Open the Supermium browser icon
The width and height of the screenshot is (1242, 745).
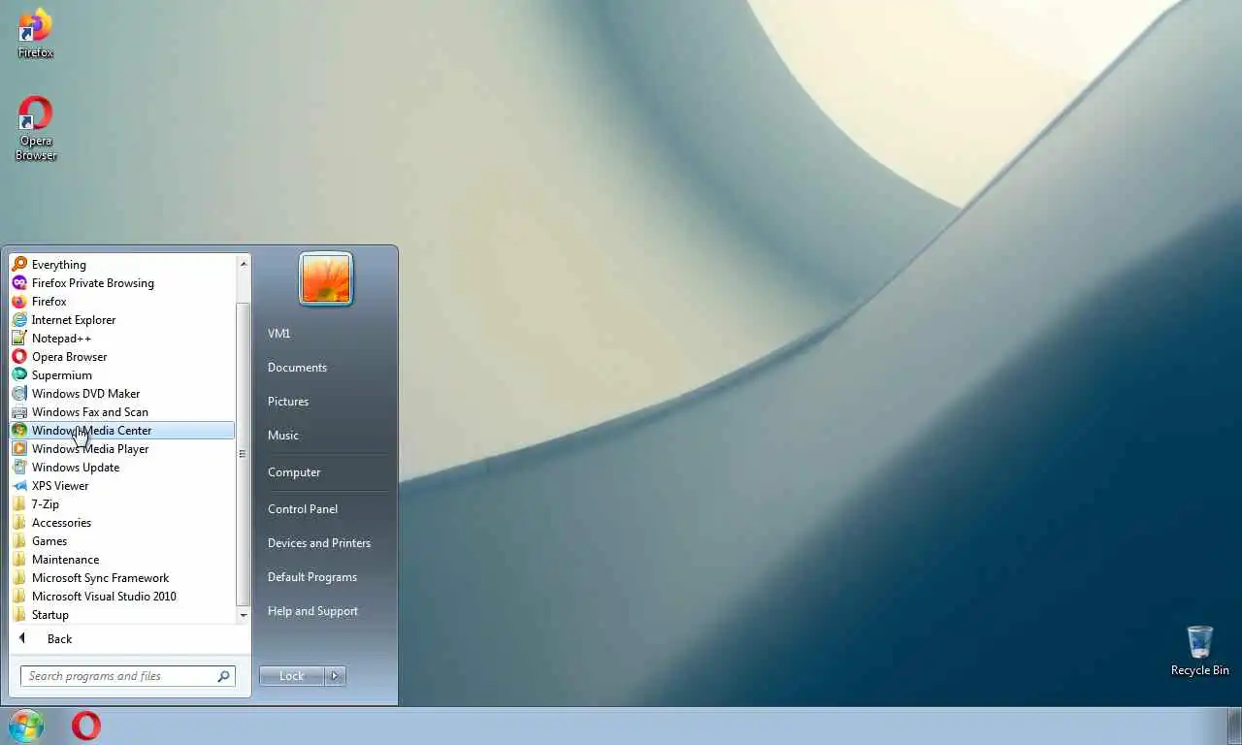point(19,374)
